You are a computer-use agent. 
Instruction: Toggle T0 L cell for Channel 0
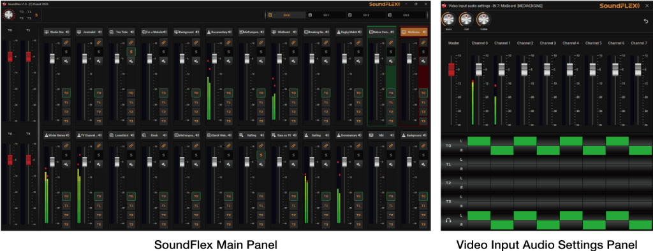click(479, 141)
